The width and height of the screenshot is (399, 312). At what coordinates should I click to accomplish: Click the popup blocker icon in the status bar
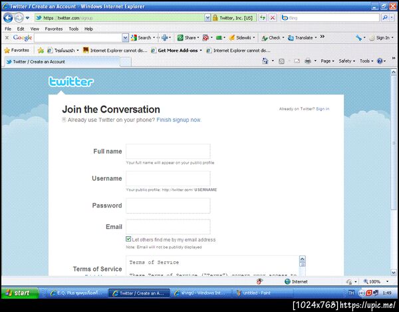[x=259, y=281]
